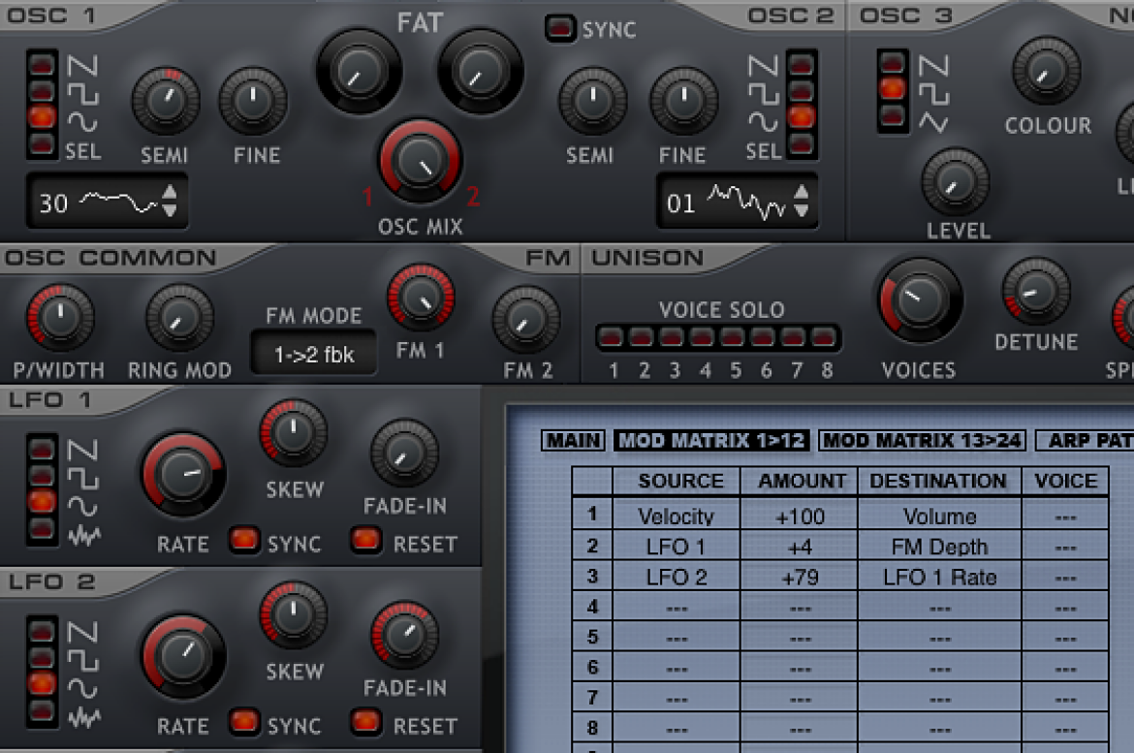This screenshot has width=1134, height=753.
Task: Select sine shape for LFO 2
Action: [x=42, y=683]
